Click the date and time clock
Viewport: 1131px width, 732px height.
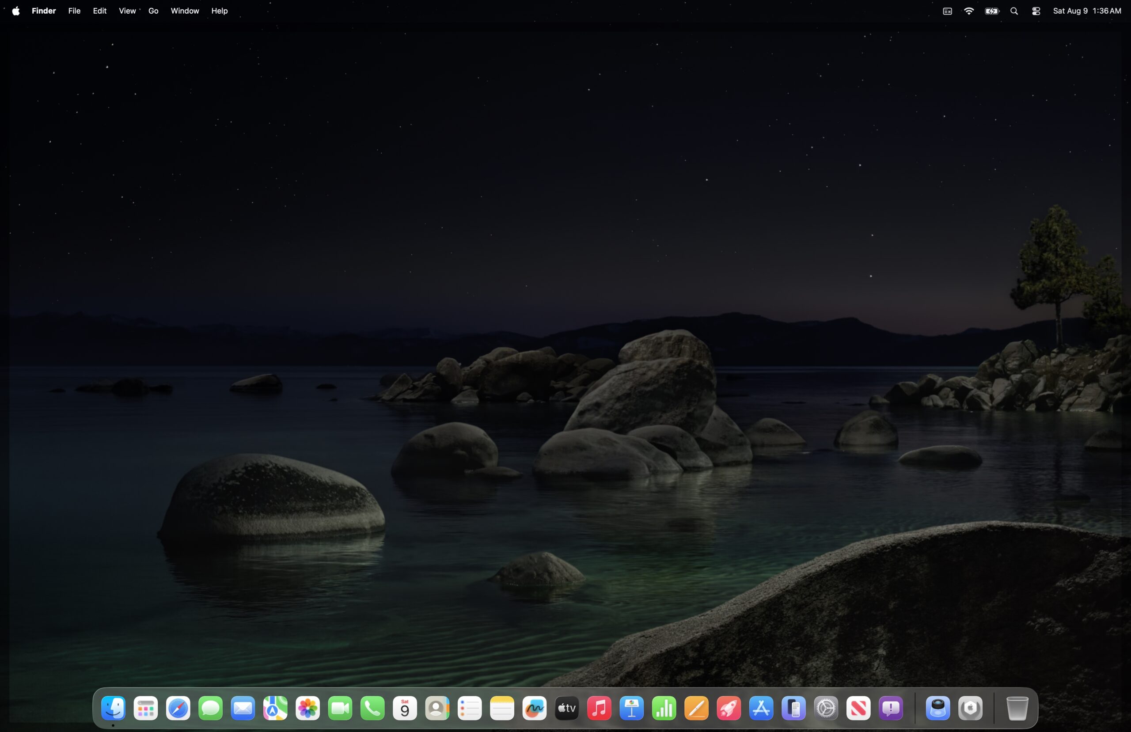pyautogui.click(x=1087, y=11)
